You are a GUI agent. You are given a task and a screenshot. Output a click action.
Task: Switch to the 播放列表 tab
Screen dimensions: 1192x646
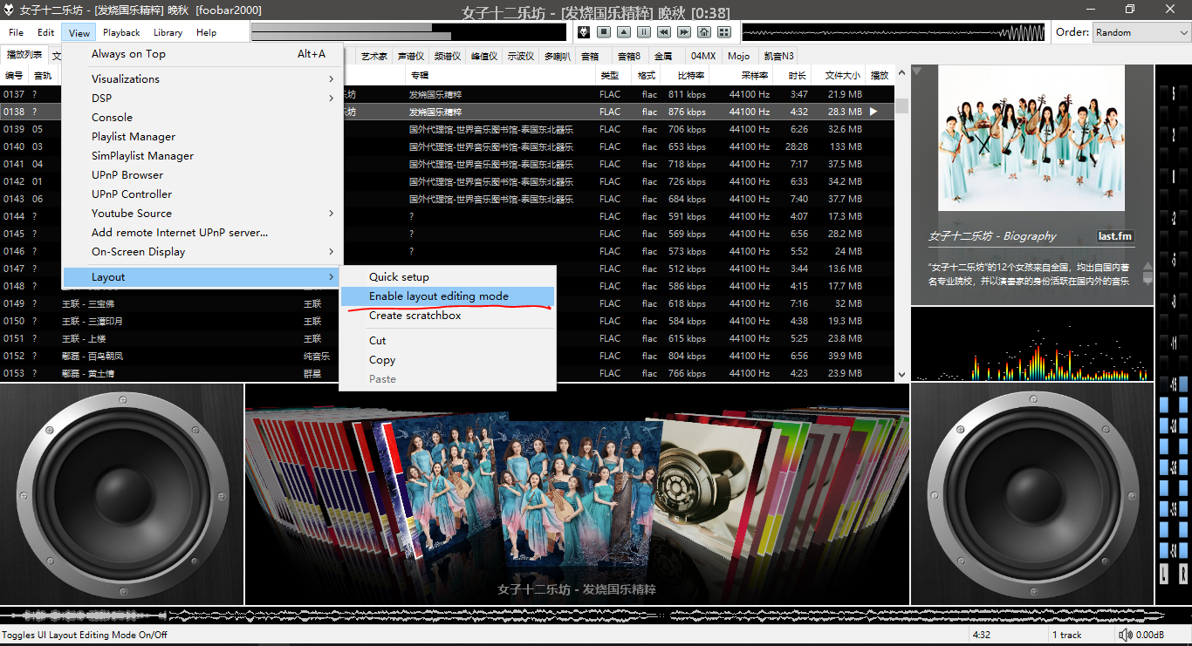click(x=24, y=55)
